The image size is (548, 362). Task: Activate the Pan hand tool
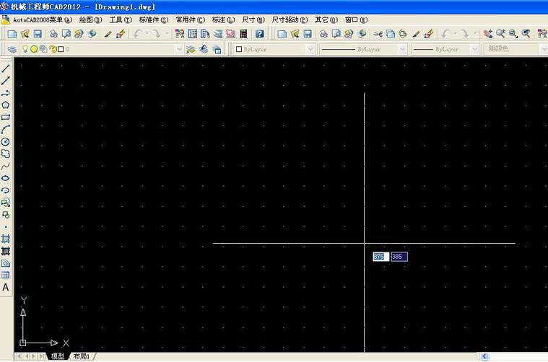click(x=488, y=34)
